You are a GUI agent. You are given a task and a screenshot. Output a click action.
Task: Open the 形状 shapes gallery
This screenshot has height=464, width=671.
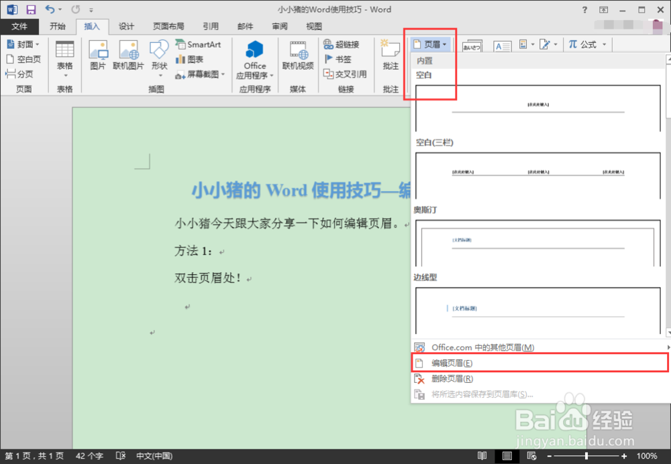point(159,59)
